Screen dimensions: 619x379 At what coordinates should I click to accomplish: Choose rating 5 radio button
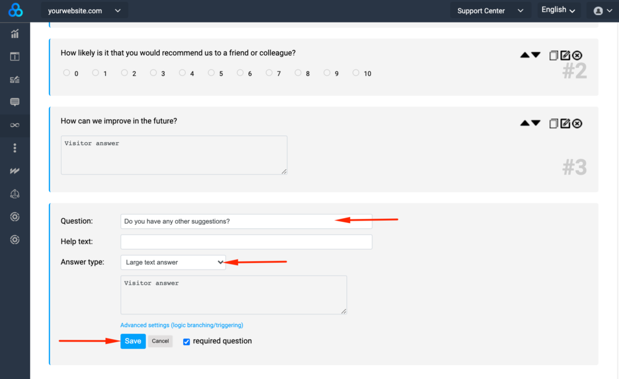pyautogui.click(x=212, y=73)
